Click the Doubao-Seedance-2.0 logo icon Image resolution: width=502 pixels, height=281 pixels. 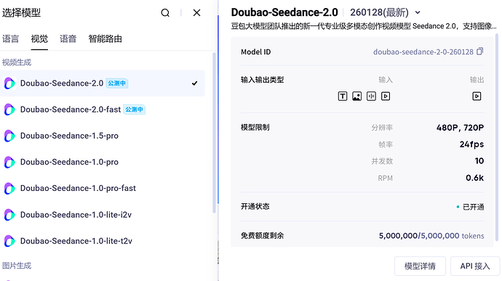(9, 83)
